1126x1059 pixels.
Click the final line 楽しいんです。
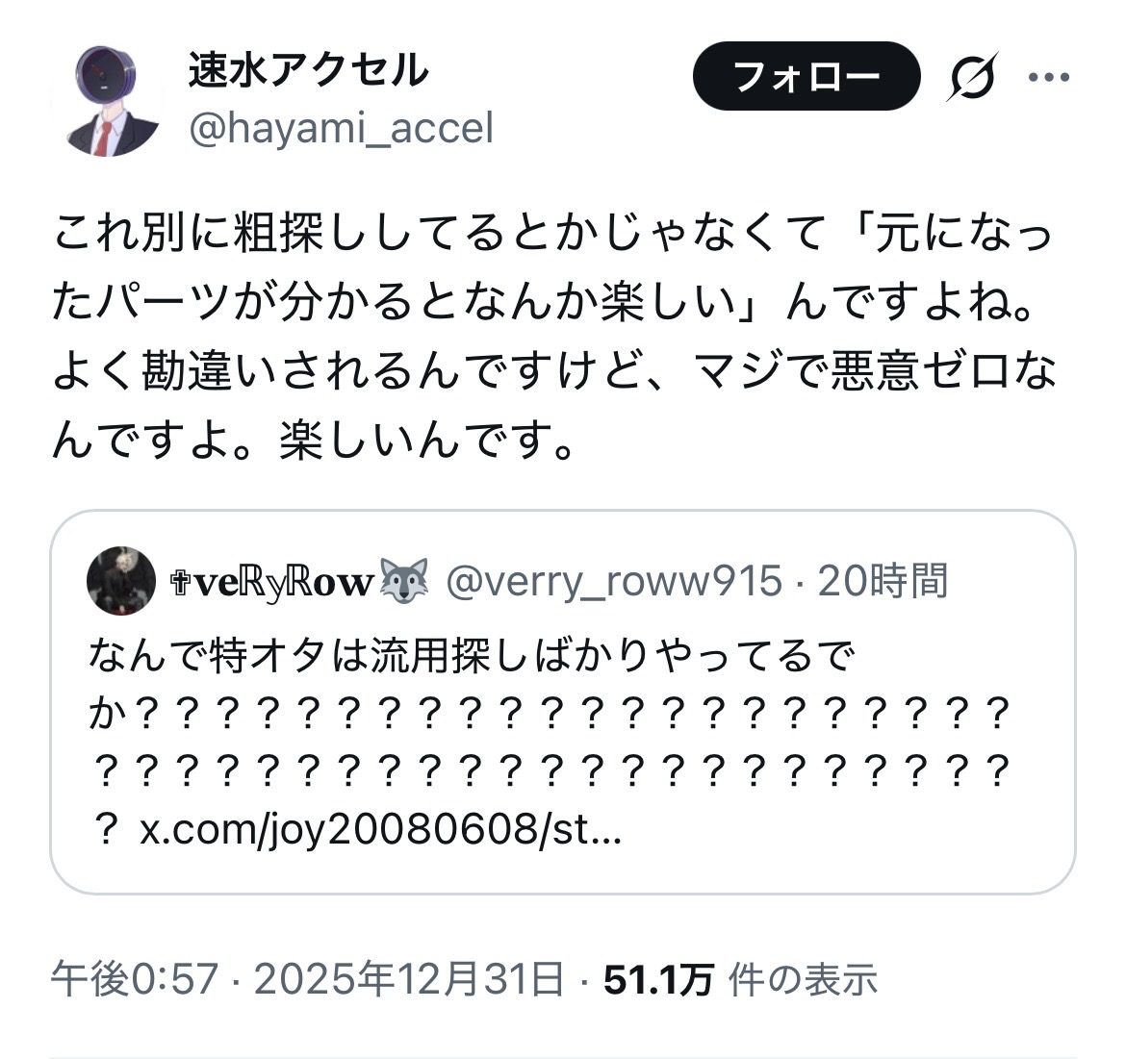click(426, 440)
